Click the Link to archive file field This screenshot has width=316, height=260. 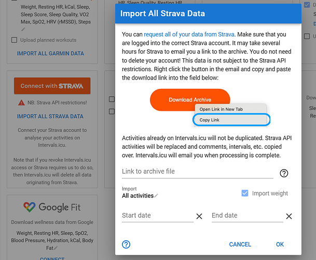[198, 172]
